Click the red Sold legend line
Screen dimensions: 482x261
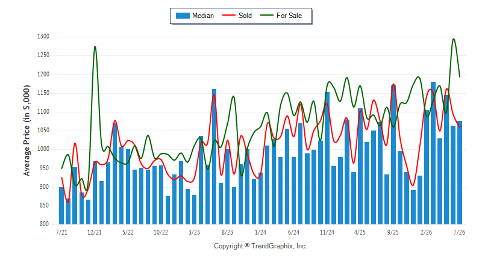(x=229, y=16)
